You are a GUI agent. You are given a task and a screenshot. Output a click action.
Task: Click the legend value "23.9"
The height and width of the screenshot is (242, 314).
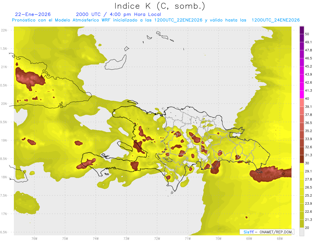point(308,204)
